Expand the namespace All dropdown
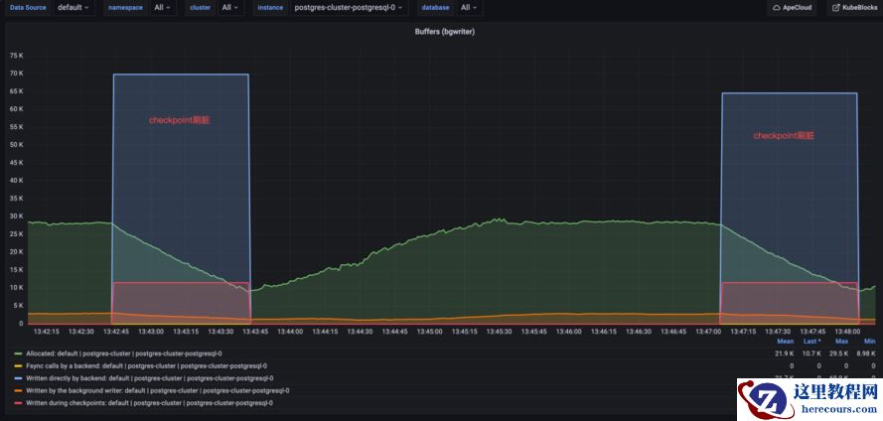This screenshot has height=421, width=883. click(164, 7)
